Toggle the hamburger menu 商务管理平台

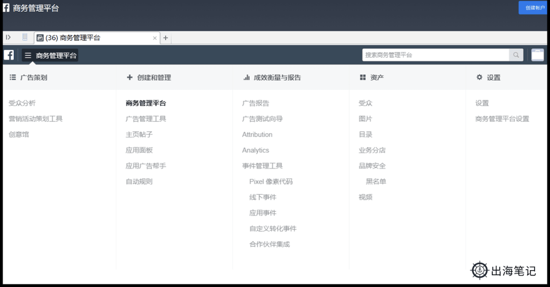pyautogui.click(x=50, y=55)
